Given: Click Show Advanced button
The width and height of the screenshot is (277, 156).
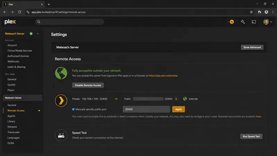Looking at the screenshot, I should click(252, 47).
